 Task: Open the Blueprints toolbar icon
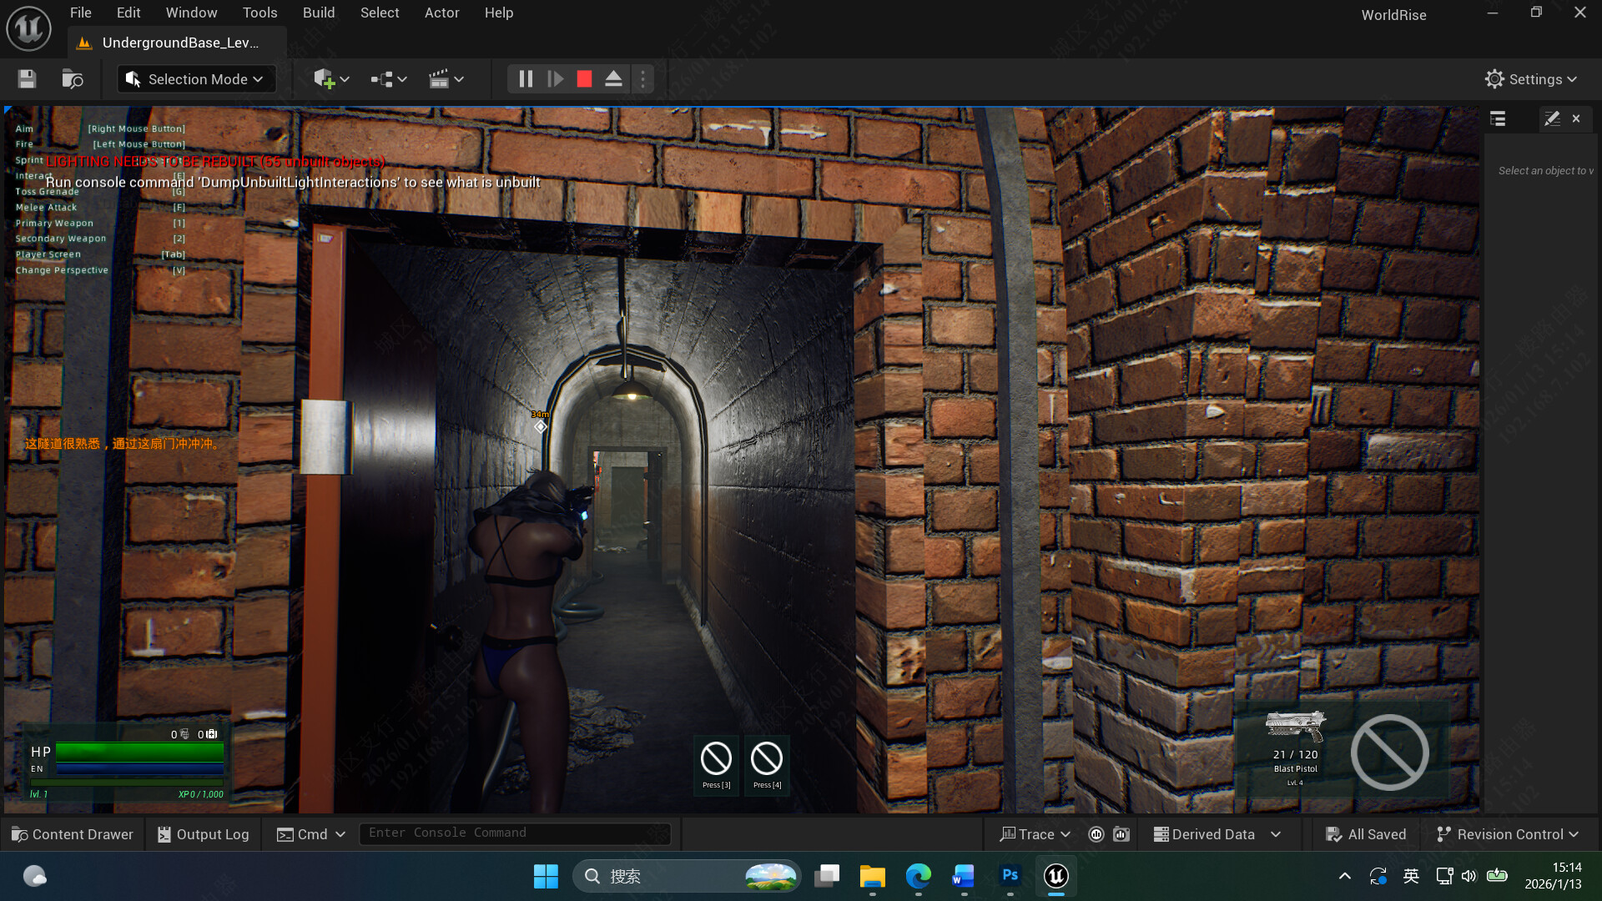click(x=382, y=78)
